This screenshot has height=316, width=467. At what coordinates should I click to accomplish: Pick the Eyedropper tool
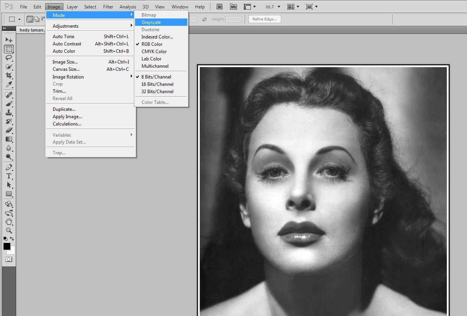[x=8, y=85]
